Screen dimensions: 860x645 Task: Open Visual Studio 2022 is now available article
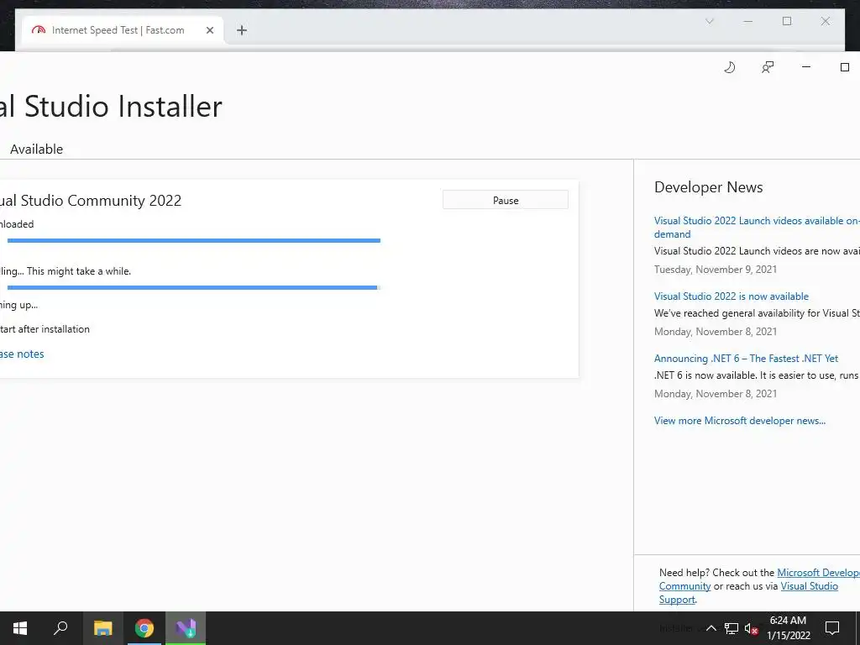pos(732,296)
